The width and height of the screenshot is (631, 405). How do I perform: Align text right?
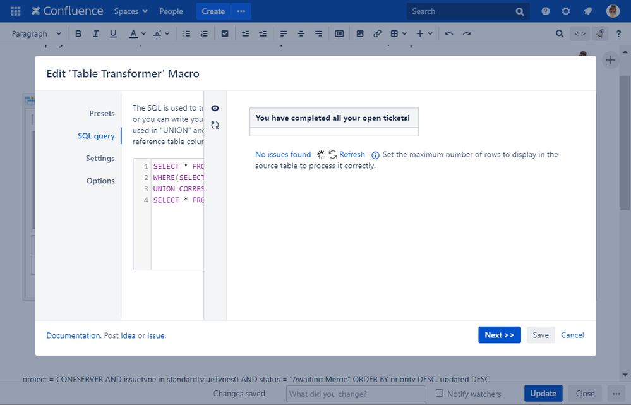(318, 34)
